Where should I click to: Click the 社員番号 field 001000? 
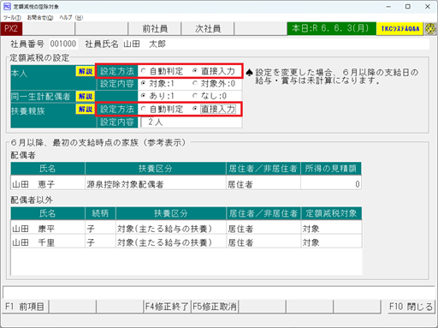tap(63, 44)
